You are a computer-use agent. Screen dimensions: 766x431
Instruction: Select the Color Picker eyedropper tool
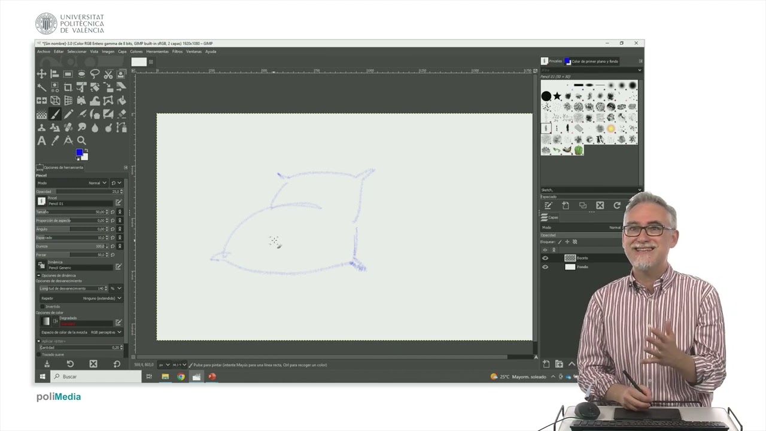click(54, 141)
